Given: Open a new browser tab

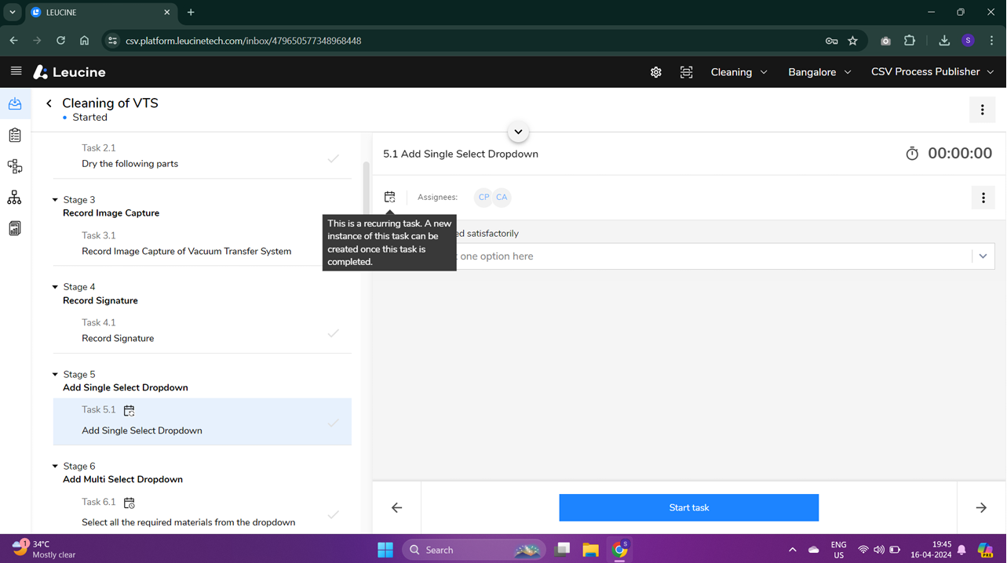Looking at the screenshot, I should tap(191, 13).
